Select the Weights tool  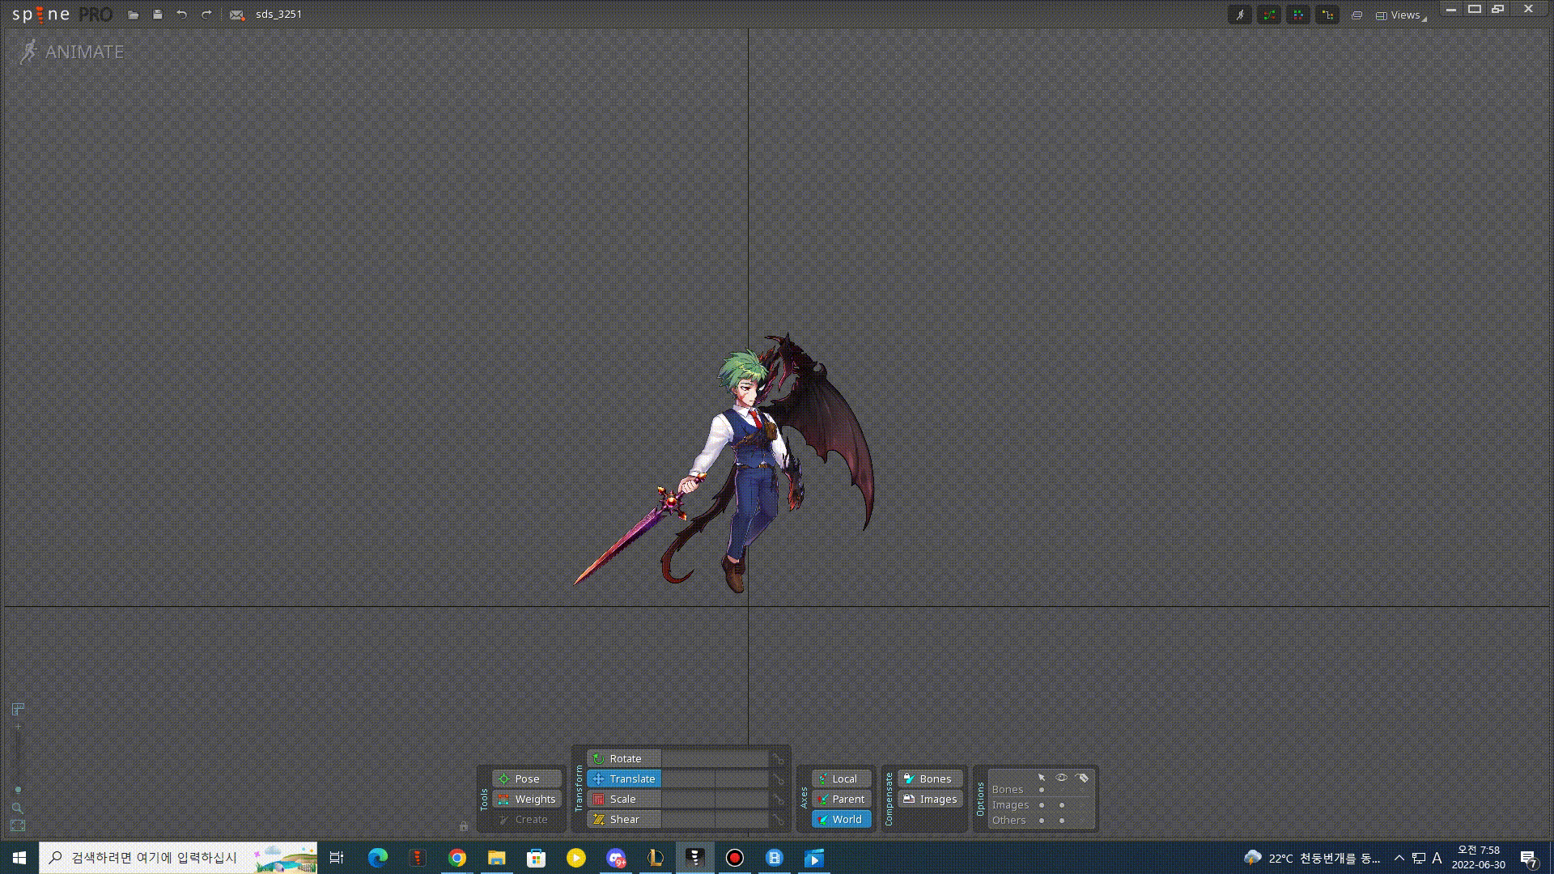click(527, 799)
